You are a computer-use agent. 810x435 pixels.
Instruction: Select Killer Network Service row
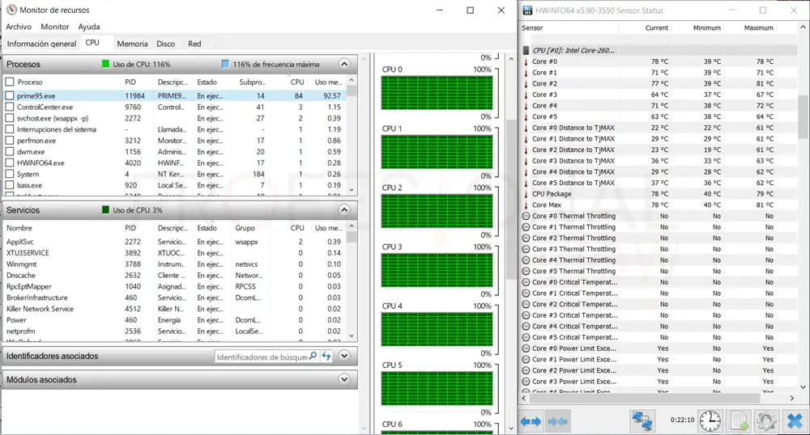click(x=175, y=309)
